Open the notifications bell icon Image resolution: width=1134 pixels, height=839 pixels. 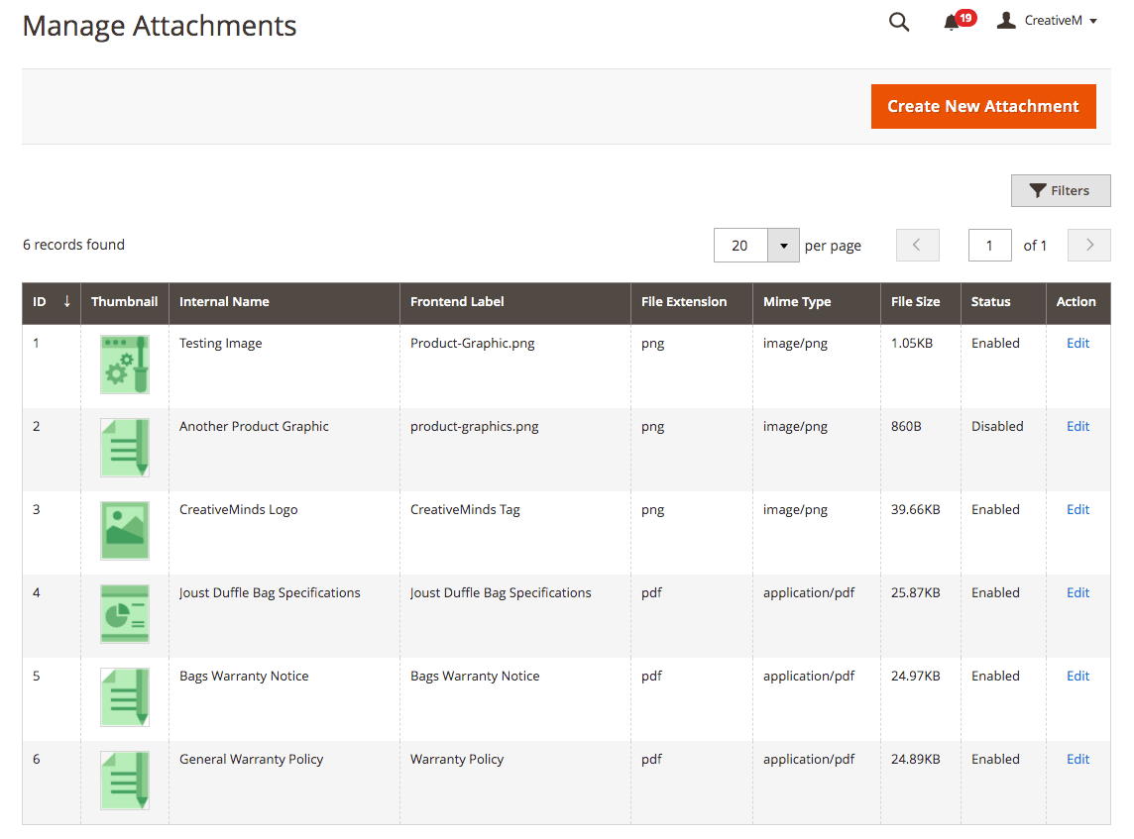[x=952, y=22]
